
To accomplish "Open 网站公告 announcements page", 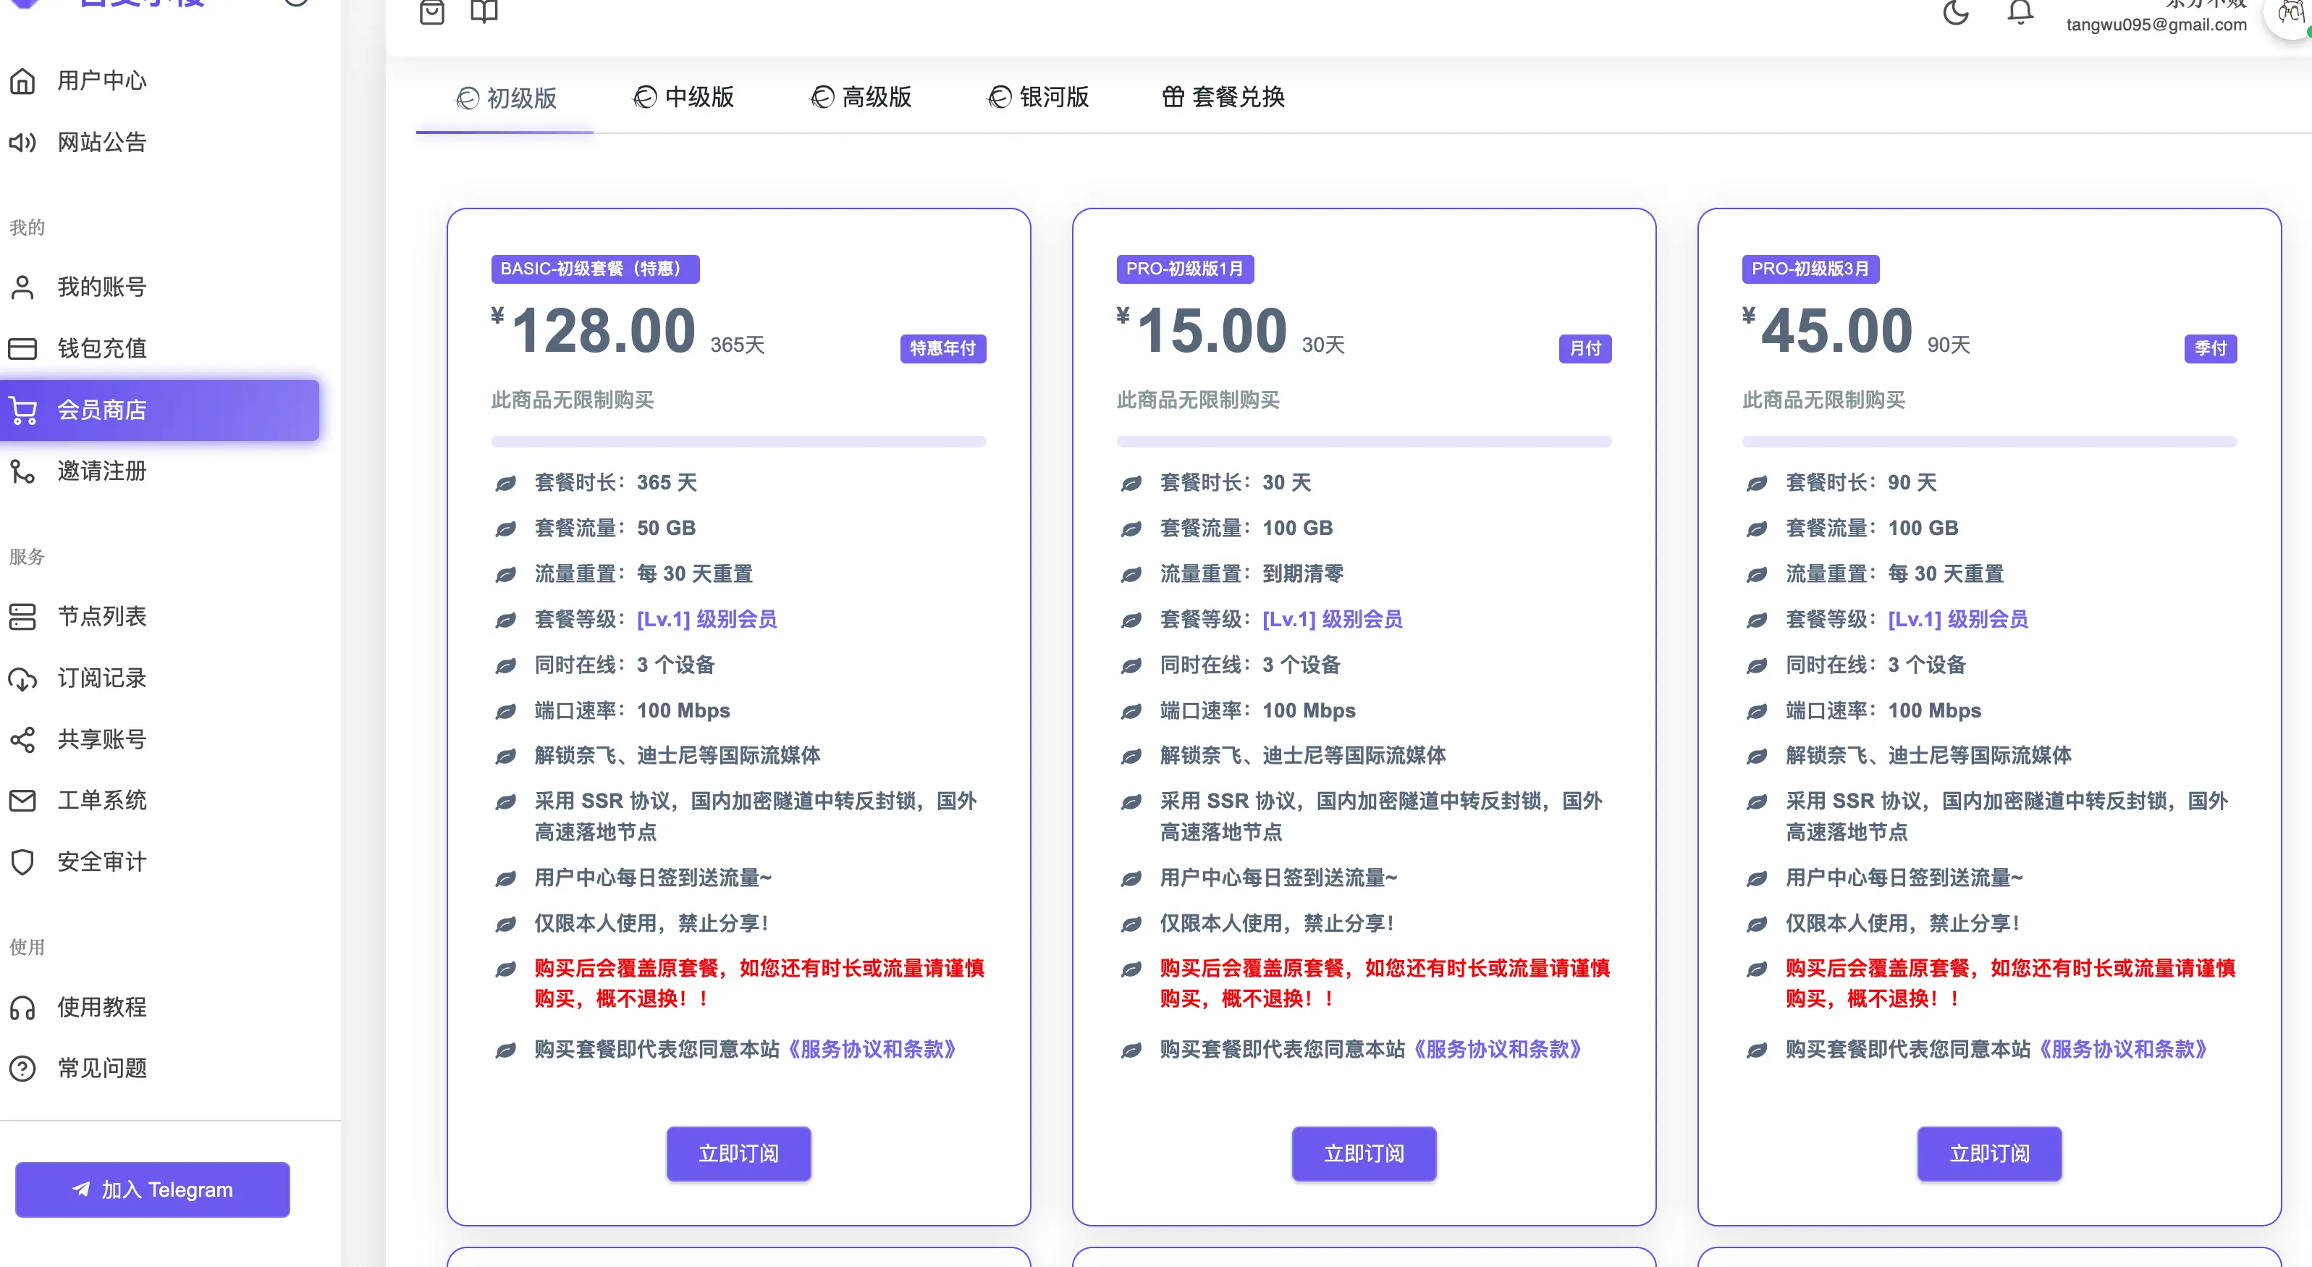I will tap(101, 142).
